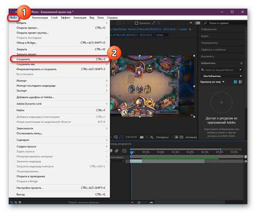Expand the Экспорт submenu
This screenshot has height=213, width=256.
point(60,91)
